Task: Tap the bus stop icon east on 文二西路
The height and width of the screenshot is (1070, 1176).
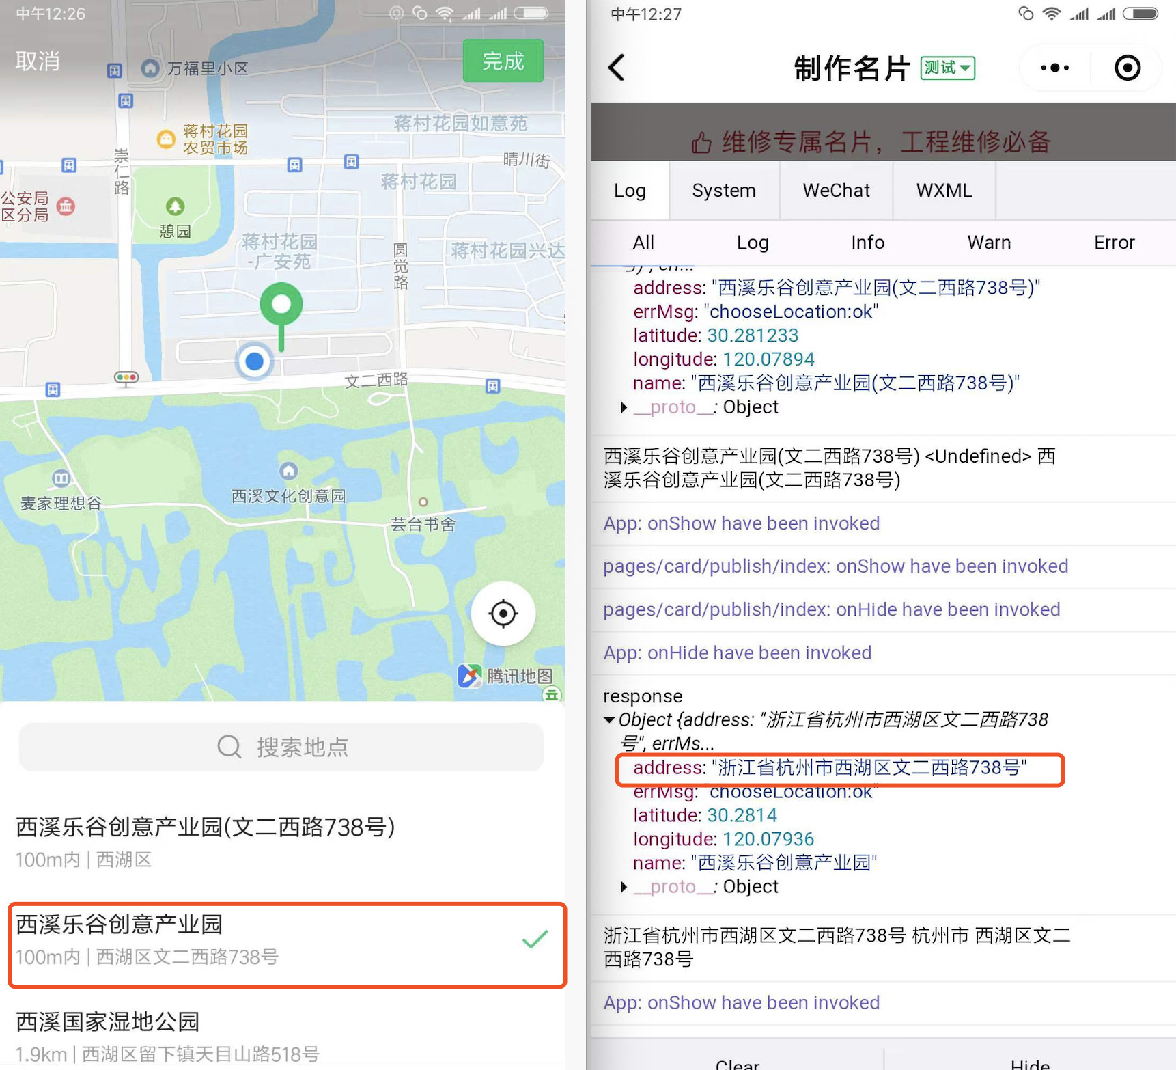Action: [x=492, y=385]
